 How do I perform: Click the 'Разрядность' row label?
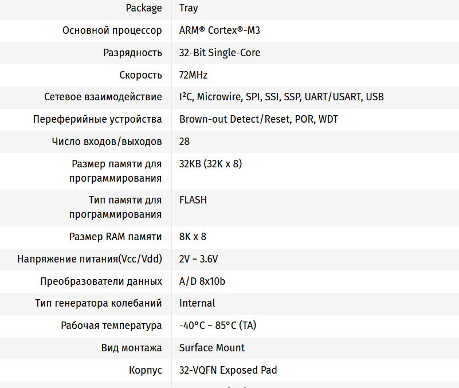tap(132, 53)
